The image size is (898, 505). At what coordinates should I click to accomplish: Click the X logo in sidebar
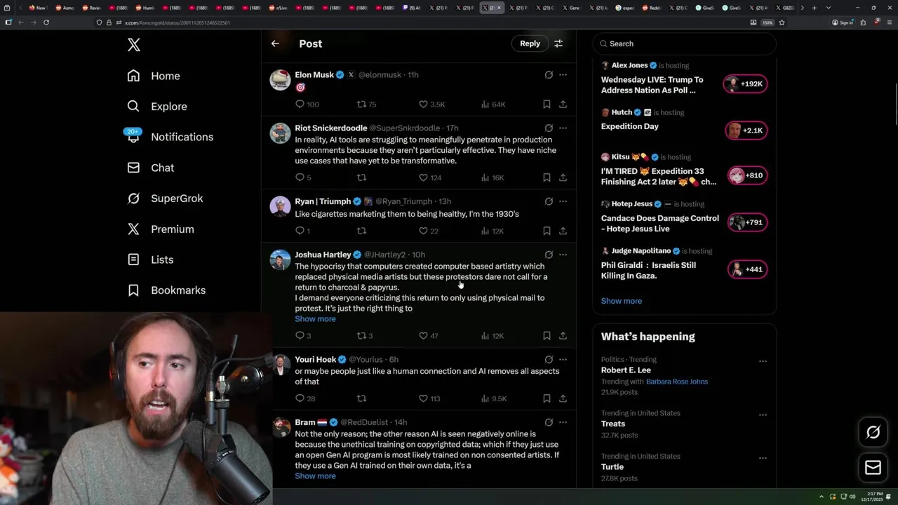[x=134, y=46]
